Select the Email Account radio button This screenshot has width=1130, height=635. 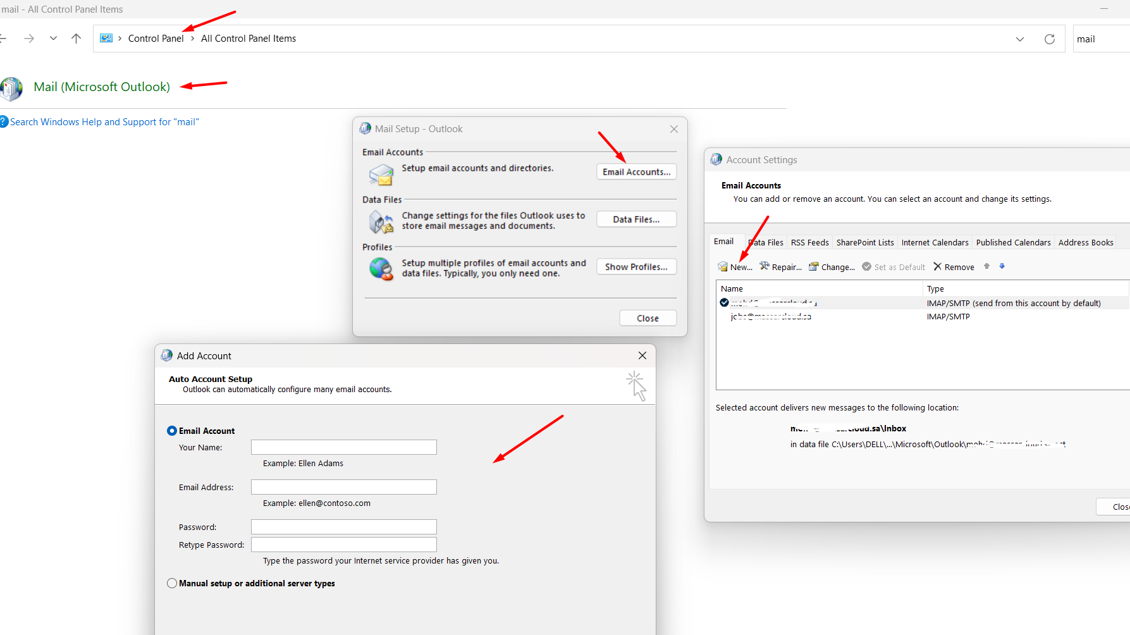(172, 431)
